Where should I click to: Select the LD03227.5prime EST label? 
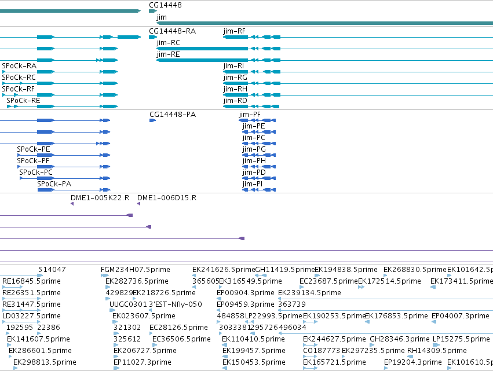pyautogui.click(x=31, y=317)
